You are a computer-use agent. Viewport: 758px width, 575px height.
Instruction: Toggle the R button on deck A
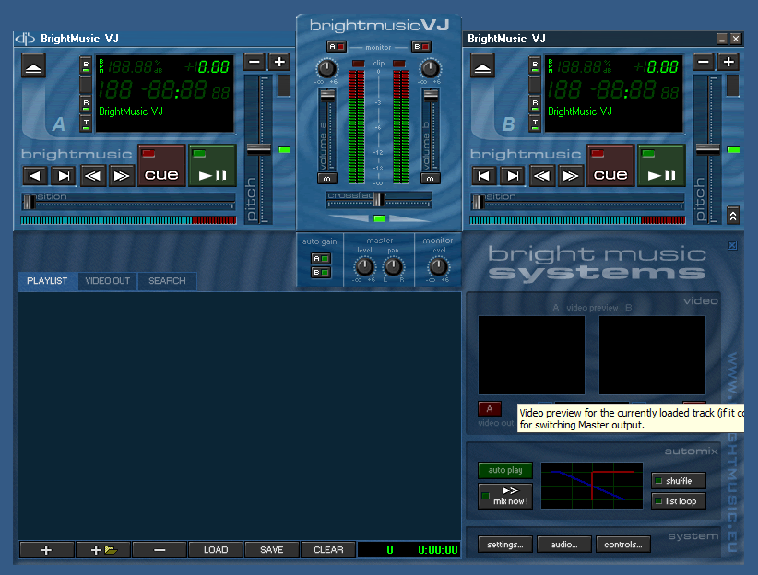(86, 105)
